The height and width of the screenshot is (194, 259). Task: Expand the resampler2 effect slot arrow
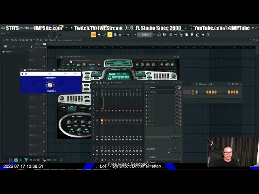coord(146,92)
